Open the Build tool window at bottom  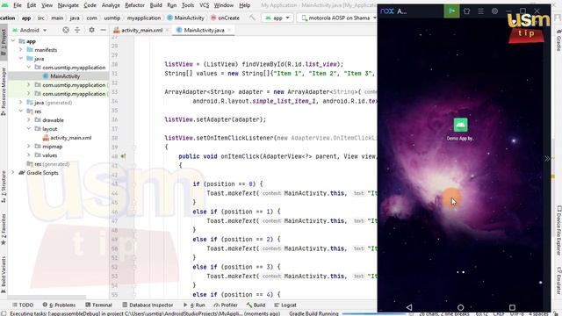tap(256, 305)
